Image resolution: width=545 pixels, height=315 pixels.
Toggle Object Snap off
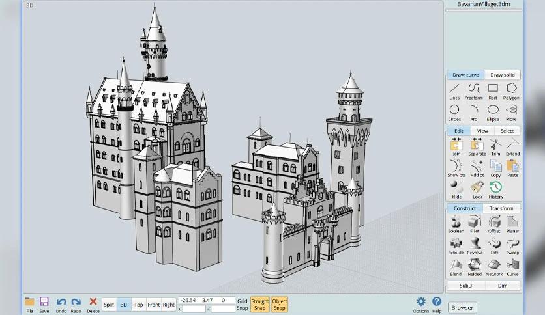280,304
